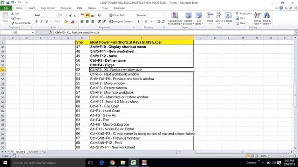Open the File tab
The image size is (298, 167).
tap(6, 8)
